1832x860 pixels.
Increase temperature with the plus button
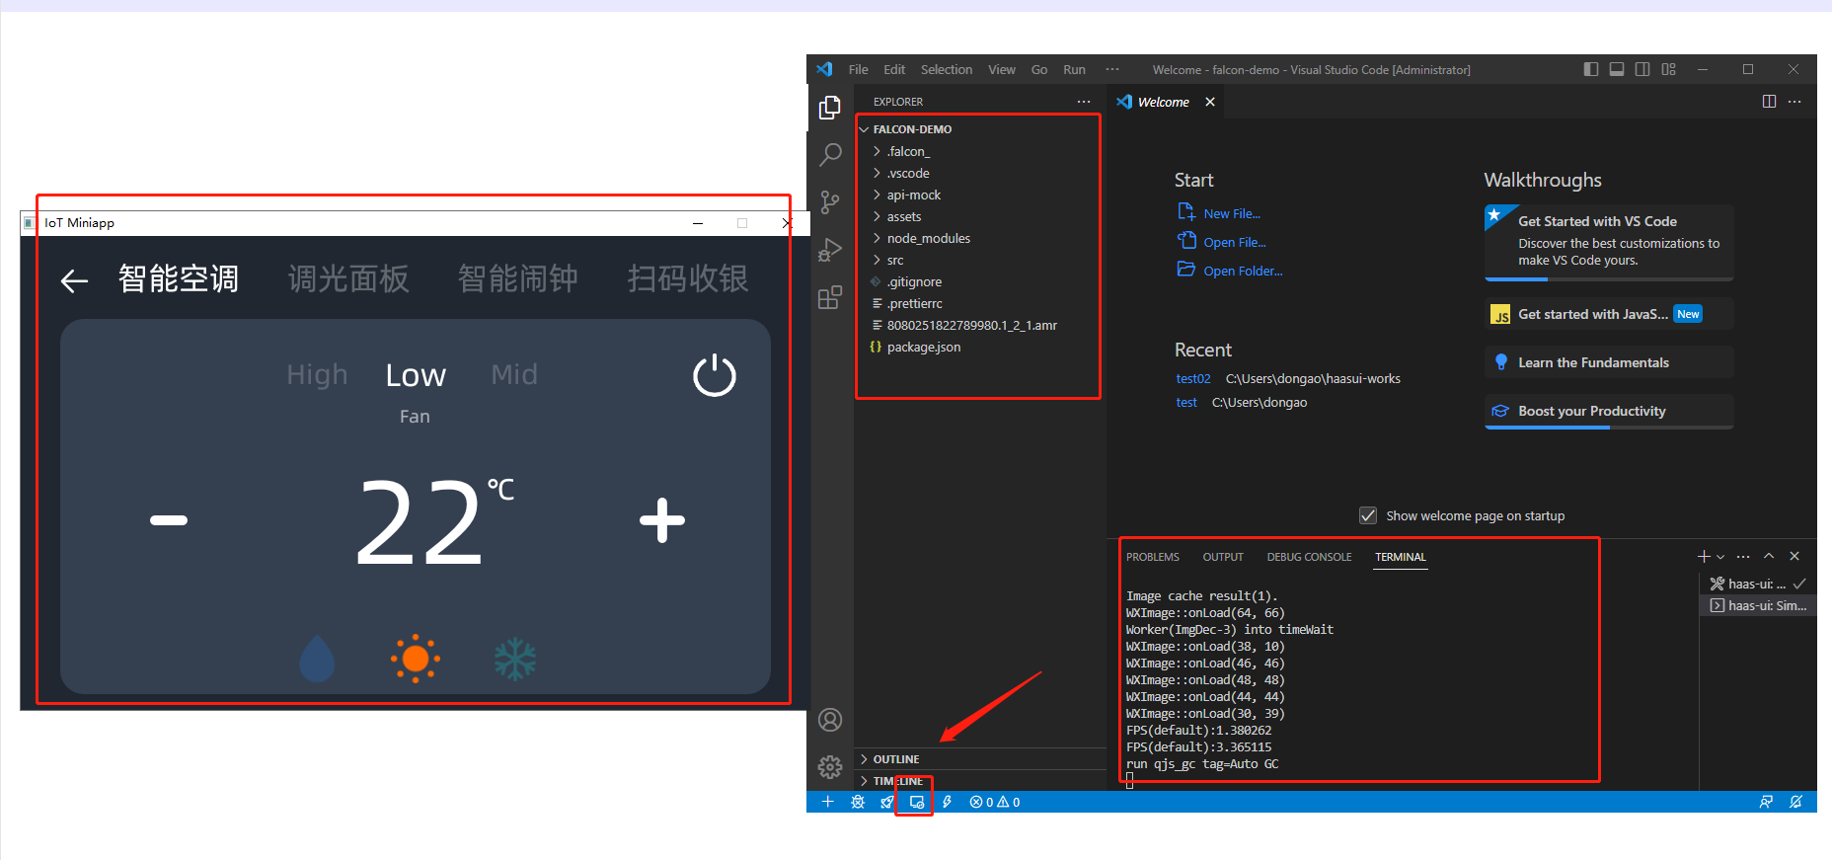tap(662, 520)
